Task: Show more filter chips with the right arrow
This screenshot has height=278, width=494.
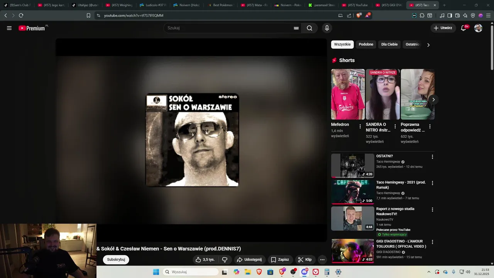Action: [428, 45]
